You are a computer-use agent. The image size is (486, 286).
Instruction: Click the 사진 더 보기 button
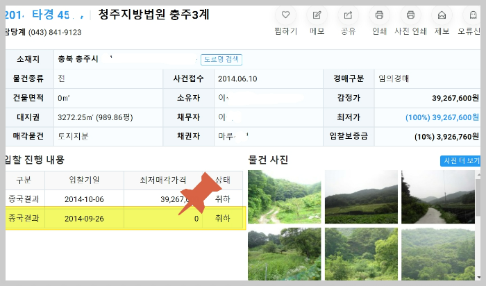tap(460, 161)
